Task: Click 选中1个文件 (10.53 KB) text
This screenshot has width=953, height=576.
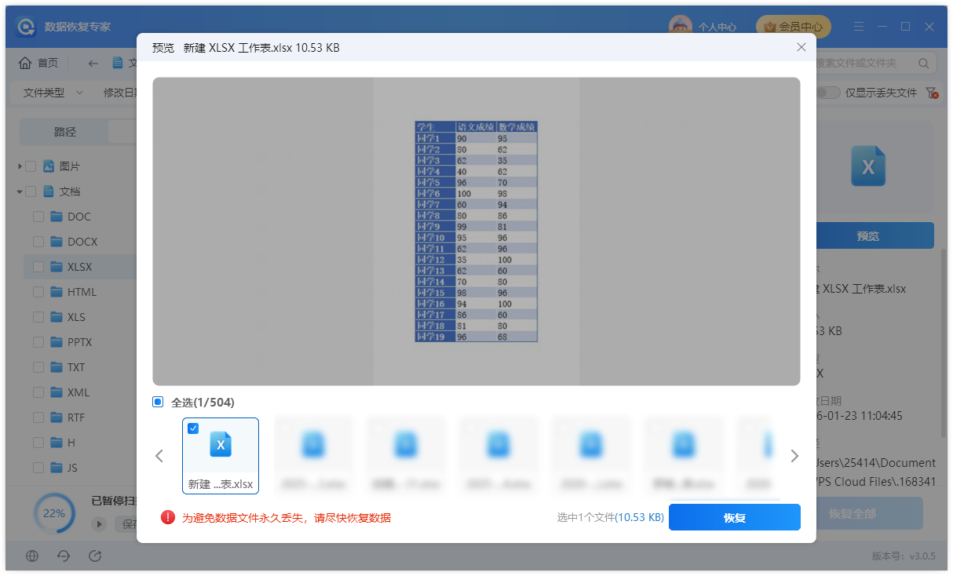Action: click(x=611, y=517)
